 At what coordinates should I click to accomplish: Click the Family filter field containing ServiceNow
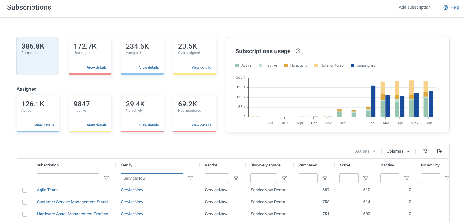pos(152,178)
